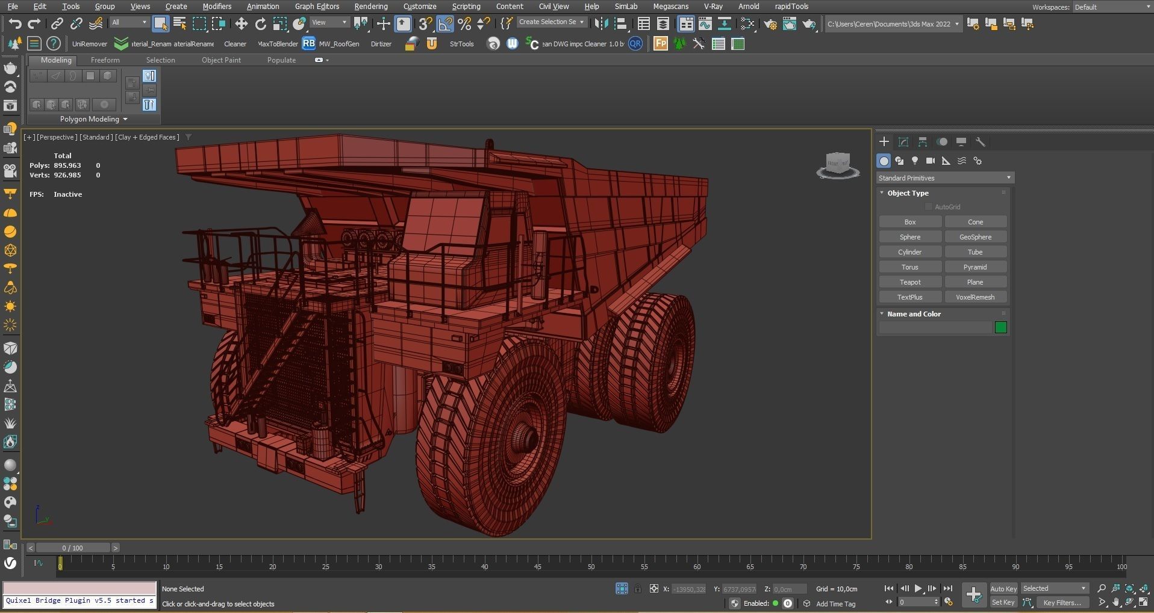Click the time slider 0 / 100
The image size is (1154, 613).
tap(73, 548)
